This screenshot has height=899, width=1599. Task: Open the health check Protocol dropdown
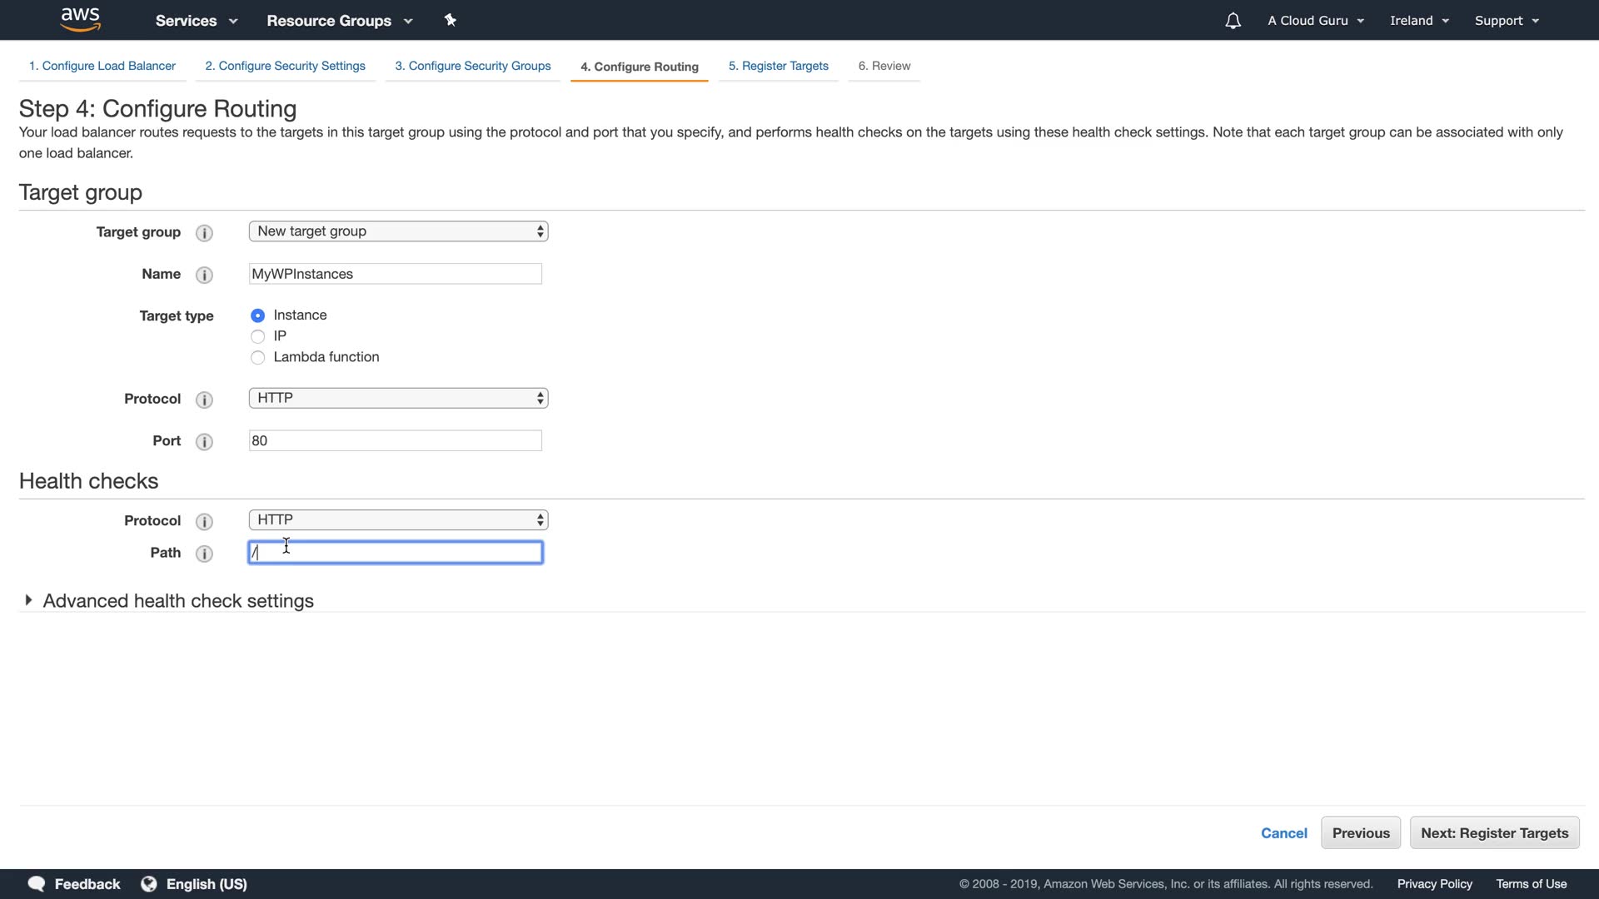coord(398,520)
